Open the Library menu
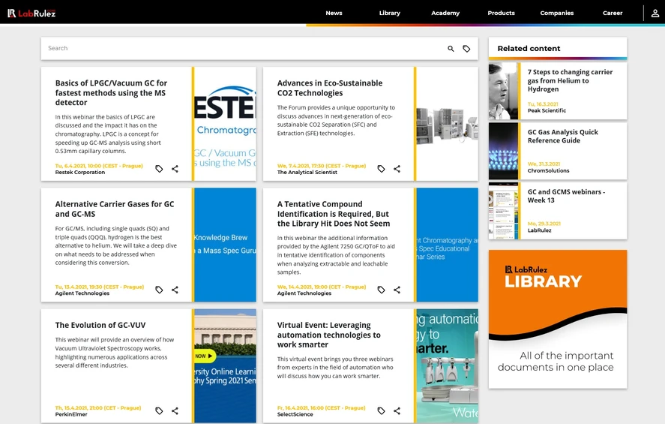The width and height of the screenshot is (665, 424). click(389, 14)
